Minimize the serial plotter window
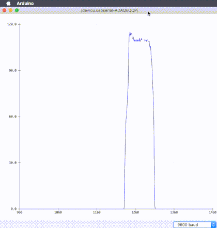 10,10
